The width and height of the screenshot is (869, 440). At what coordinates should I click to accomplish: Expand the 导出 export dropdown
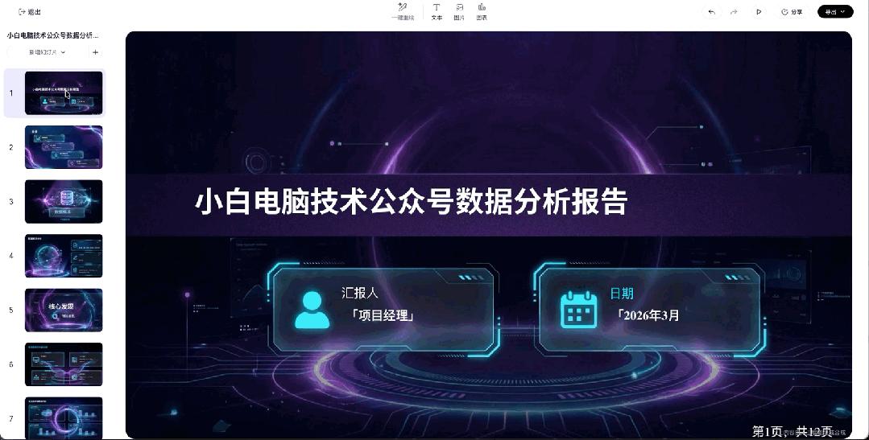[835, 11]
